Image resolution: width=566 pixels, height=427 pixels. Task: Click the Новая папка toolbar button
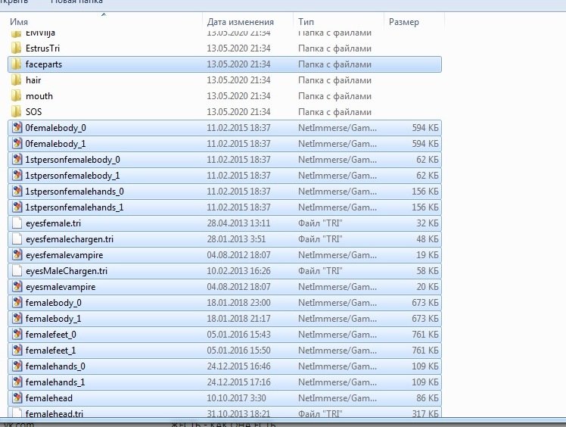click(76, 2)
